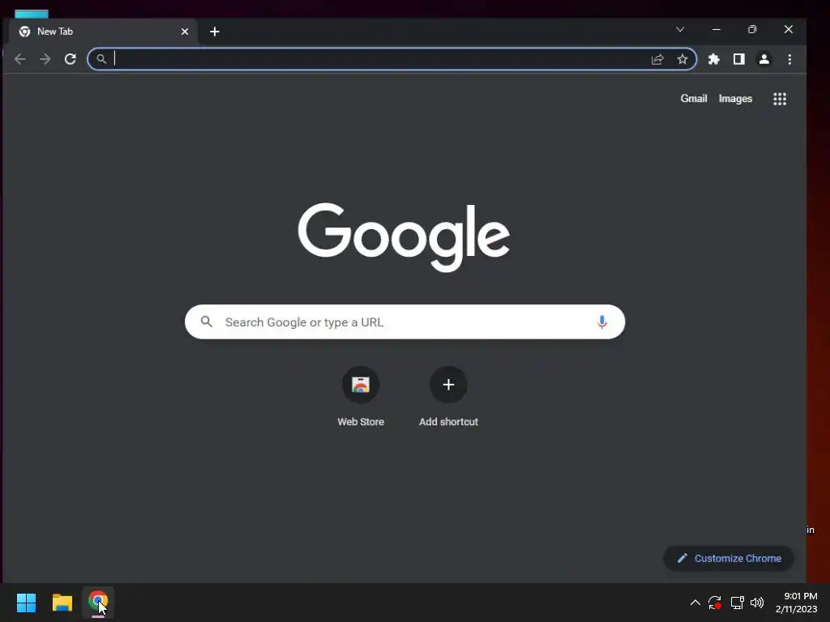The width and height of the screenshot is (830, 622).
Task: Bookmark this tab with the star icon
Action: (682, 59)
